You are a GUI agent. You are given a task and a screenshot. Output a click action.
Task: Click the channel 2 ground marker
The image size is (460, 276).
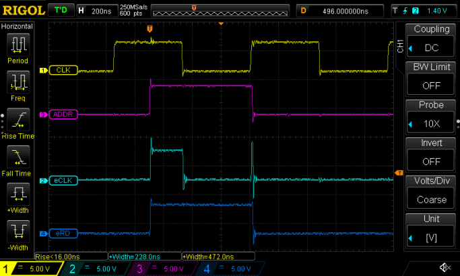(43, 180)
